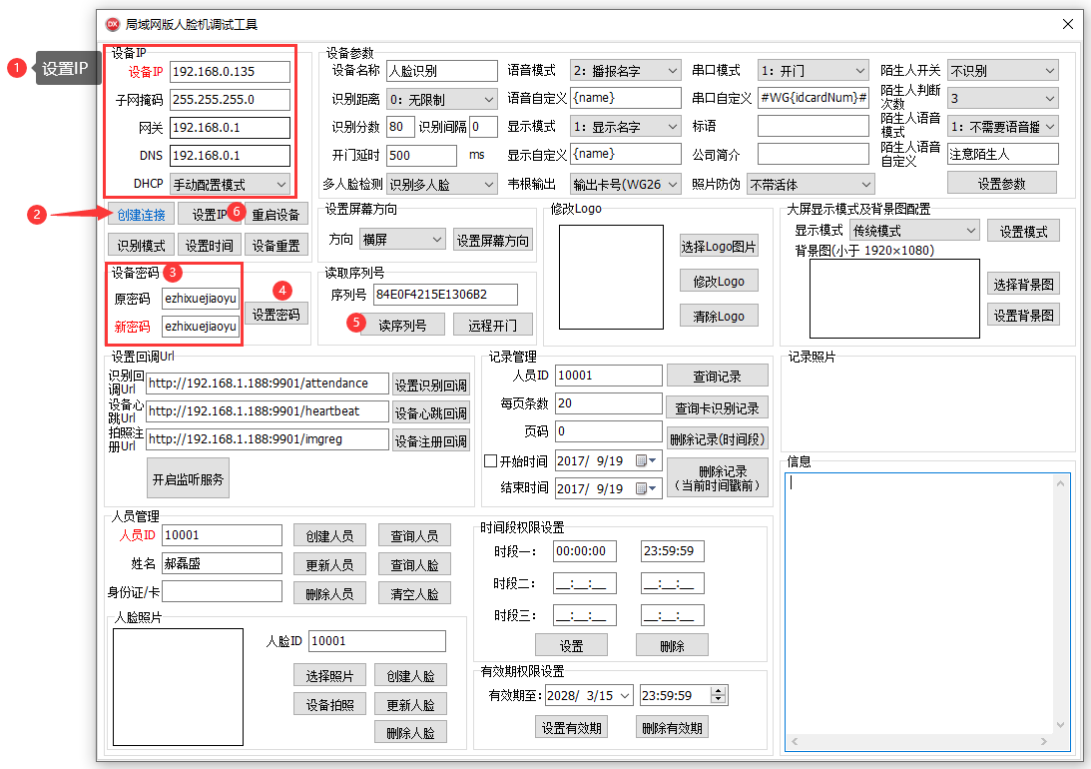This screenshot has height=769, width=1091.
Task: Increment the validity time spinner up arrow
Action: [718, 690]
